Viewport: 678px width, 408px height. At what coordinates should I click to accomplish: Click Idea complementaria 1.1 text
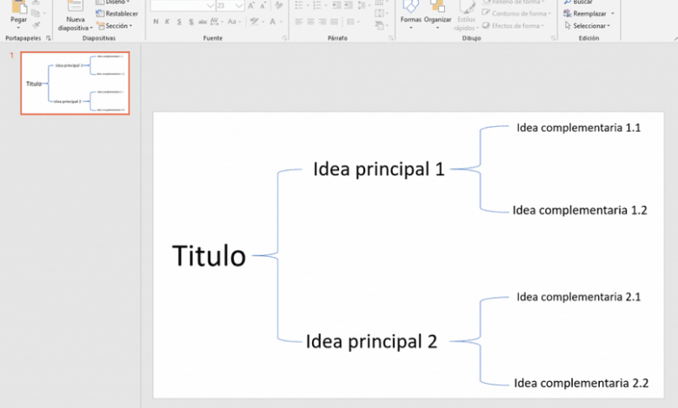tap(579, 128)
